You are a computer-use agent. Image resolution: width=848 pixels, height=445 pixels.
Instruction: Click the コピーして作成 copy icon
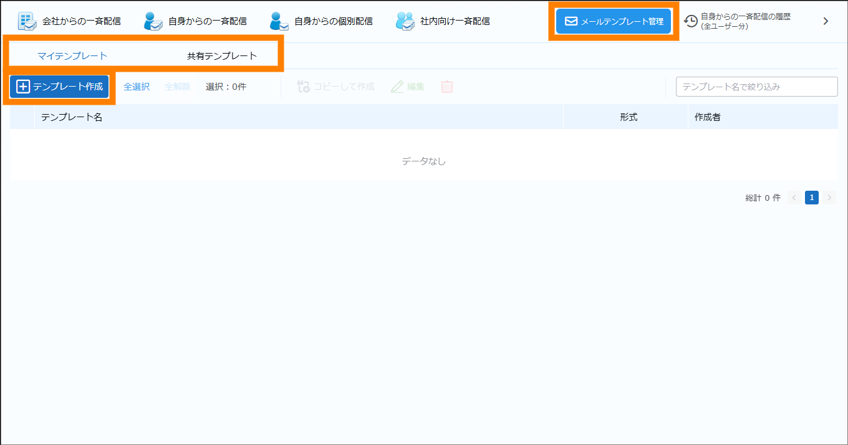[x=304, y=87]
